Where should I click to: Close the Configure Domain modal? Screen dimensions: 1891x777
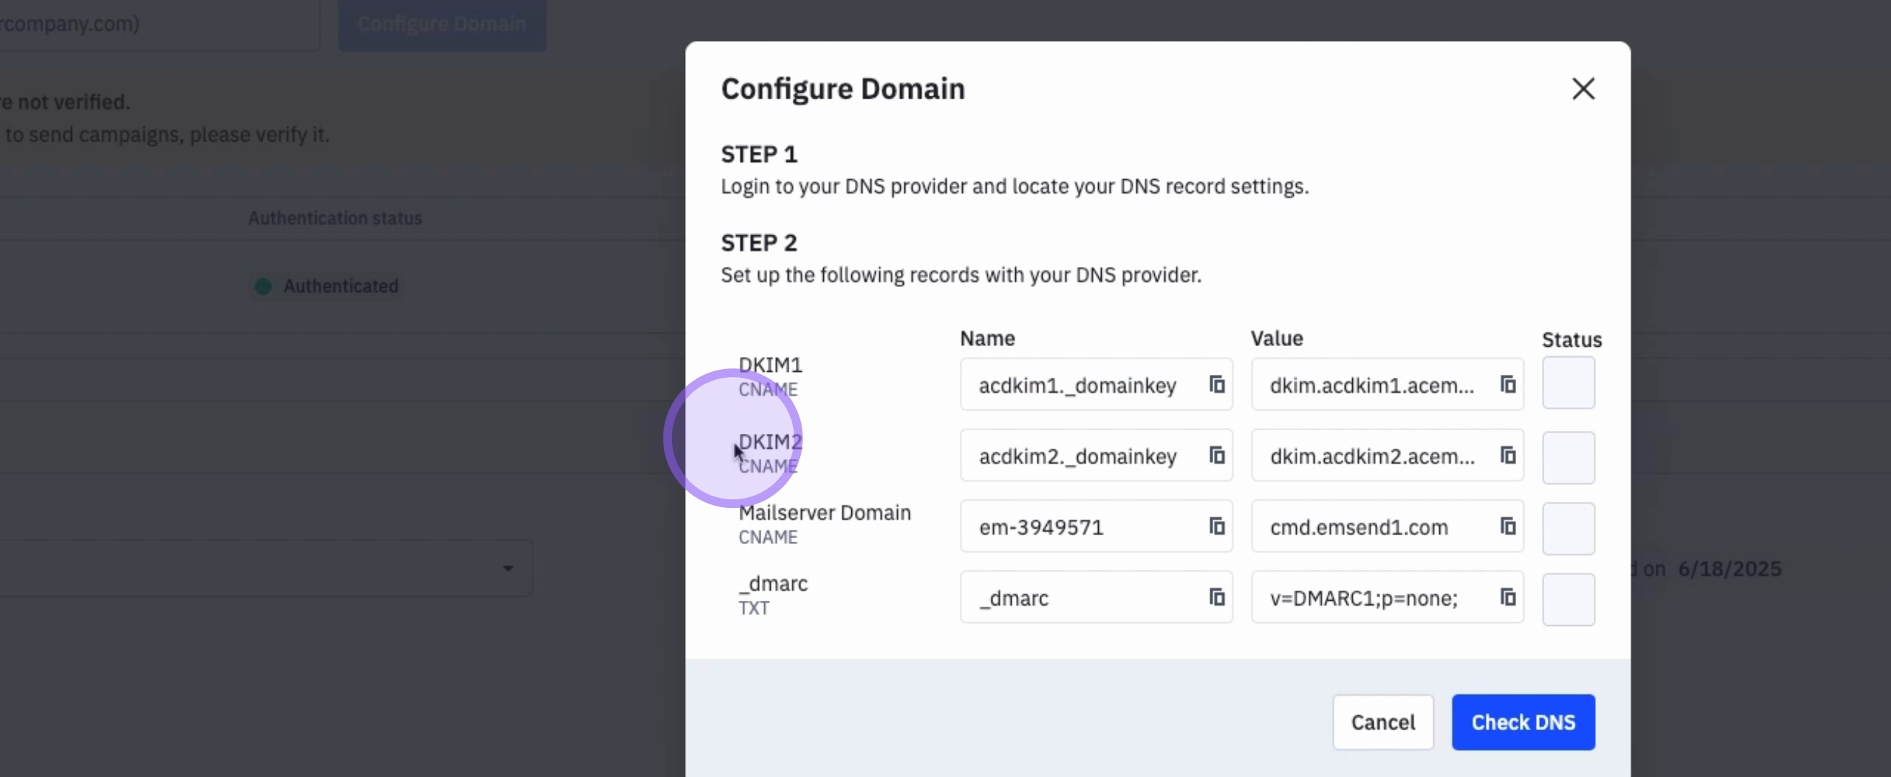(1583, 88)
